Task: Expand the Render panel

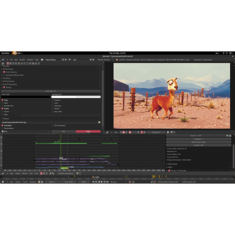Action: click(x=6, y=66)
